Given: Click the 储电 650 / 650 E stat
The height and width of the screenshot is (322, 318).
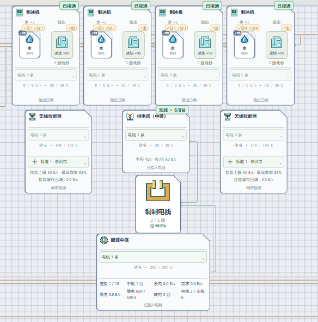Looking at the screenshot, I should pyautogui.click(x=136, y=294).
